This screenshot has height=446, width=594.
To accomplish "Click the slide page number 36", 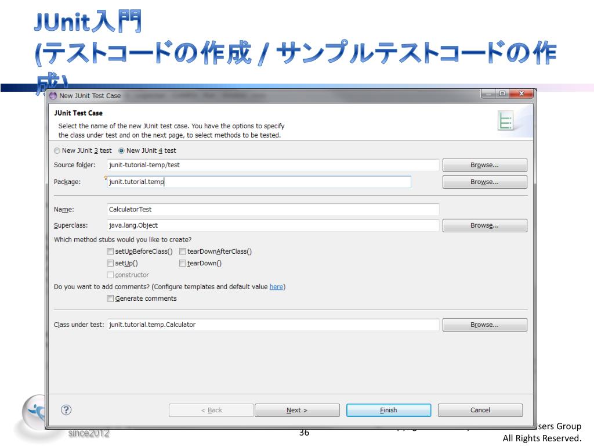I will pyautogui.click(x=304, y=432).
